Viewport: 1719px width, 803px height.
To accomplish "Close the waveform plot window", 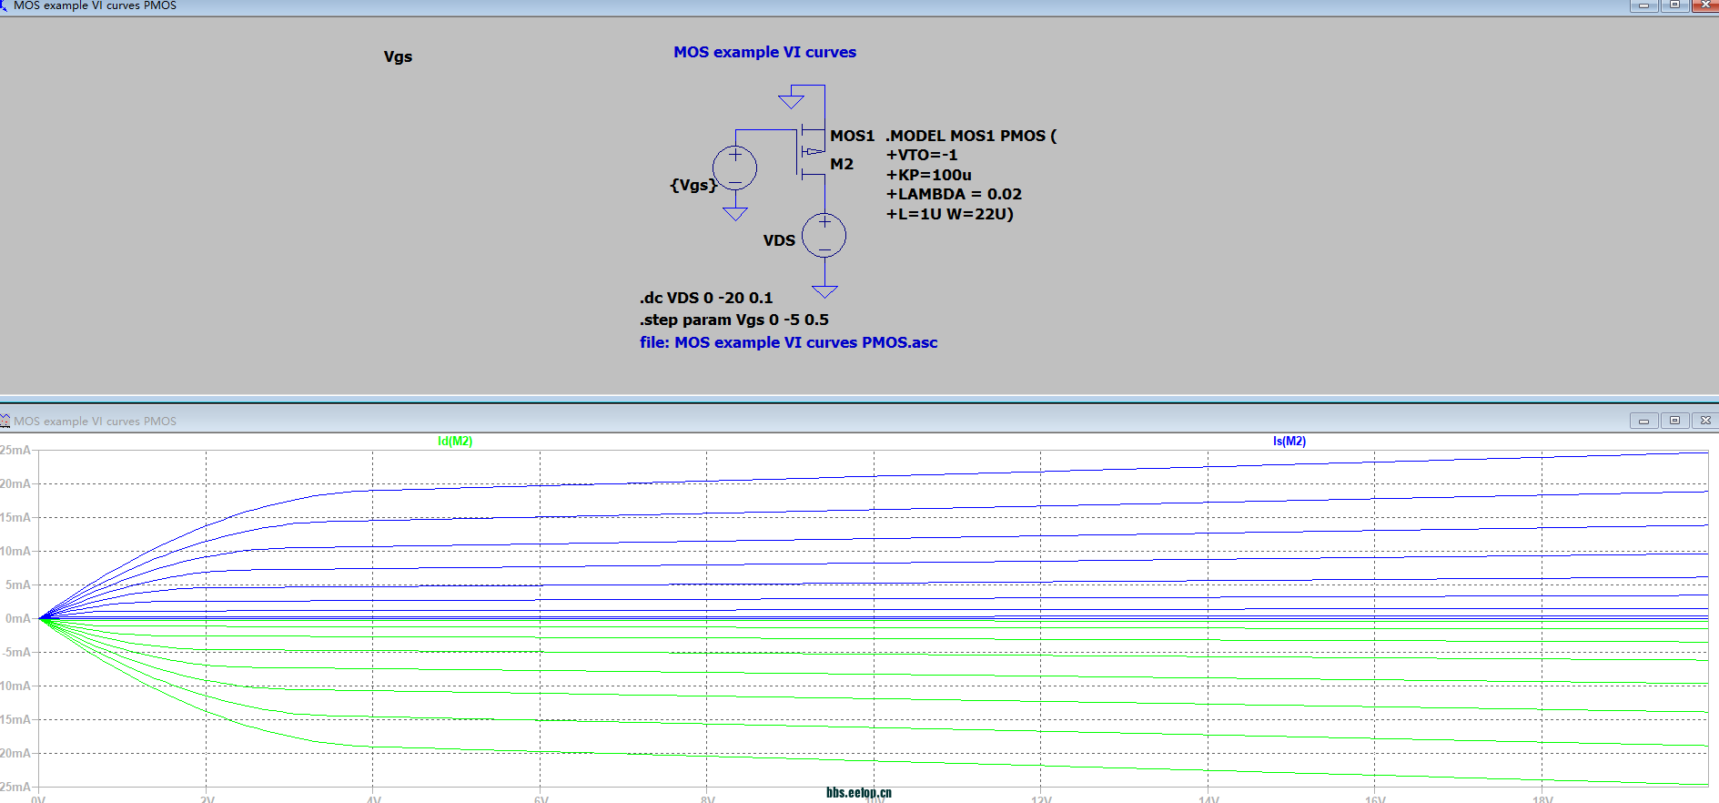I will pos(1705,421).
